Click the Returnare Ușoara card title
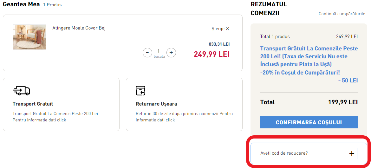Image resolution: width=371 pixels, height=168 pixels. (156, 104)
